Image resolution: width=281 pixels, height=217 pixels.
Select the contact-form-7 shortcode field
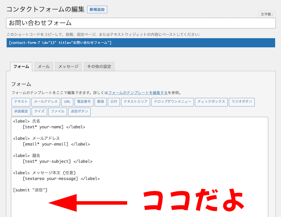[x=141, y=43]
